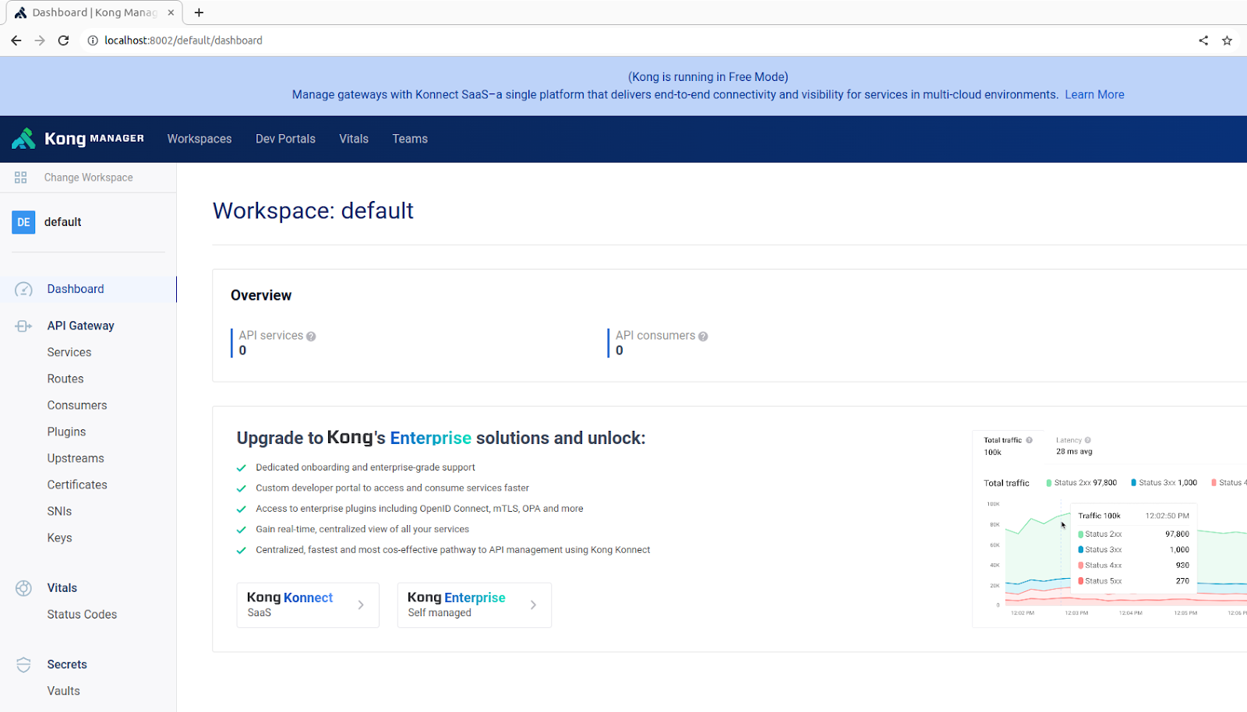This screenshot has height=712, width=1247.
Task: Click help icon next to API consumers
Action: (x=703, y=337)
